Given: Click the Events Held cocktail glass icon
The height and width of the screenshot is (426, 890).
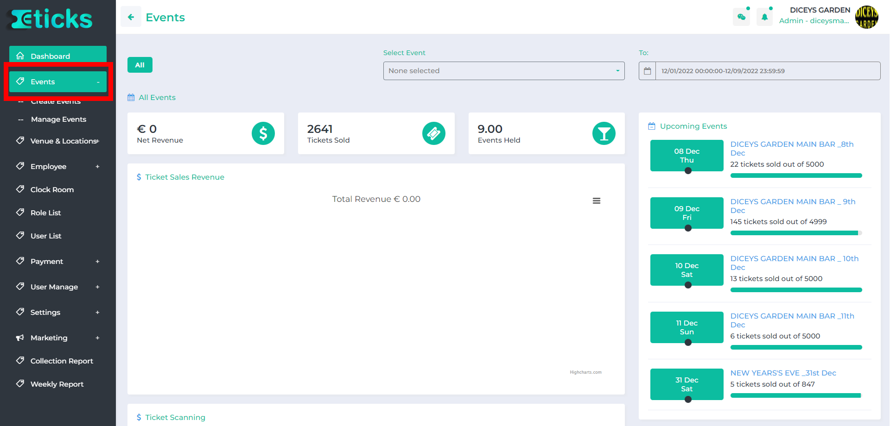Looking at the screenshot, I should (x=604, y=133).
